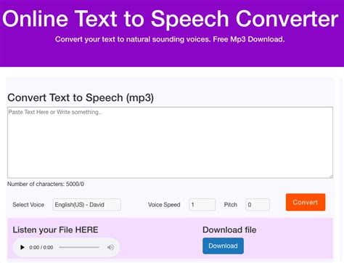Click the Free Mp3 Download subtitle text

[249, 39]
